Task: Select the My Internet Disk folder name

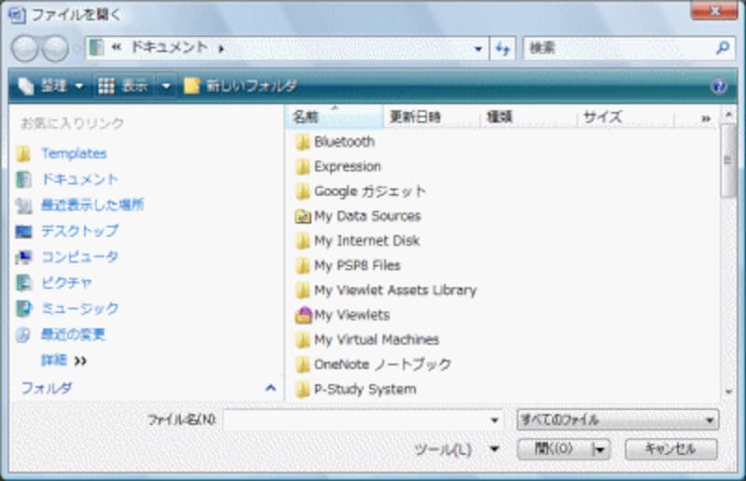Action: coord(366,240)
